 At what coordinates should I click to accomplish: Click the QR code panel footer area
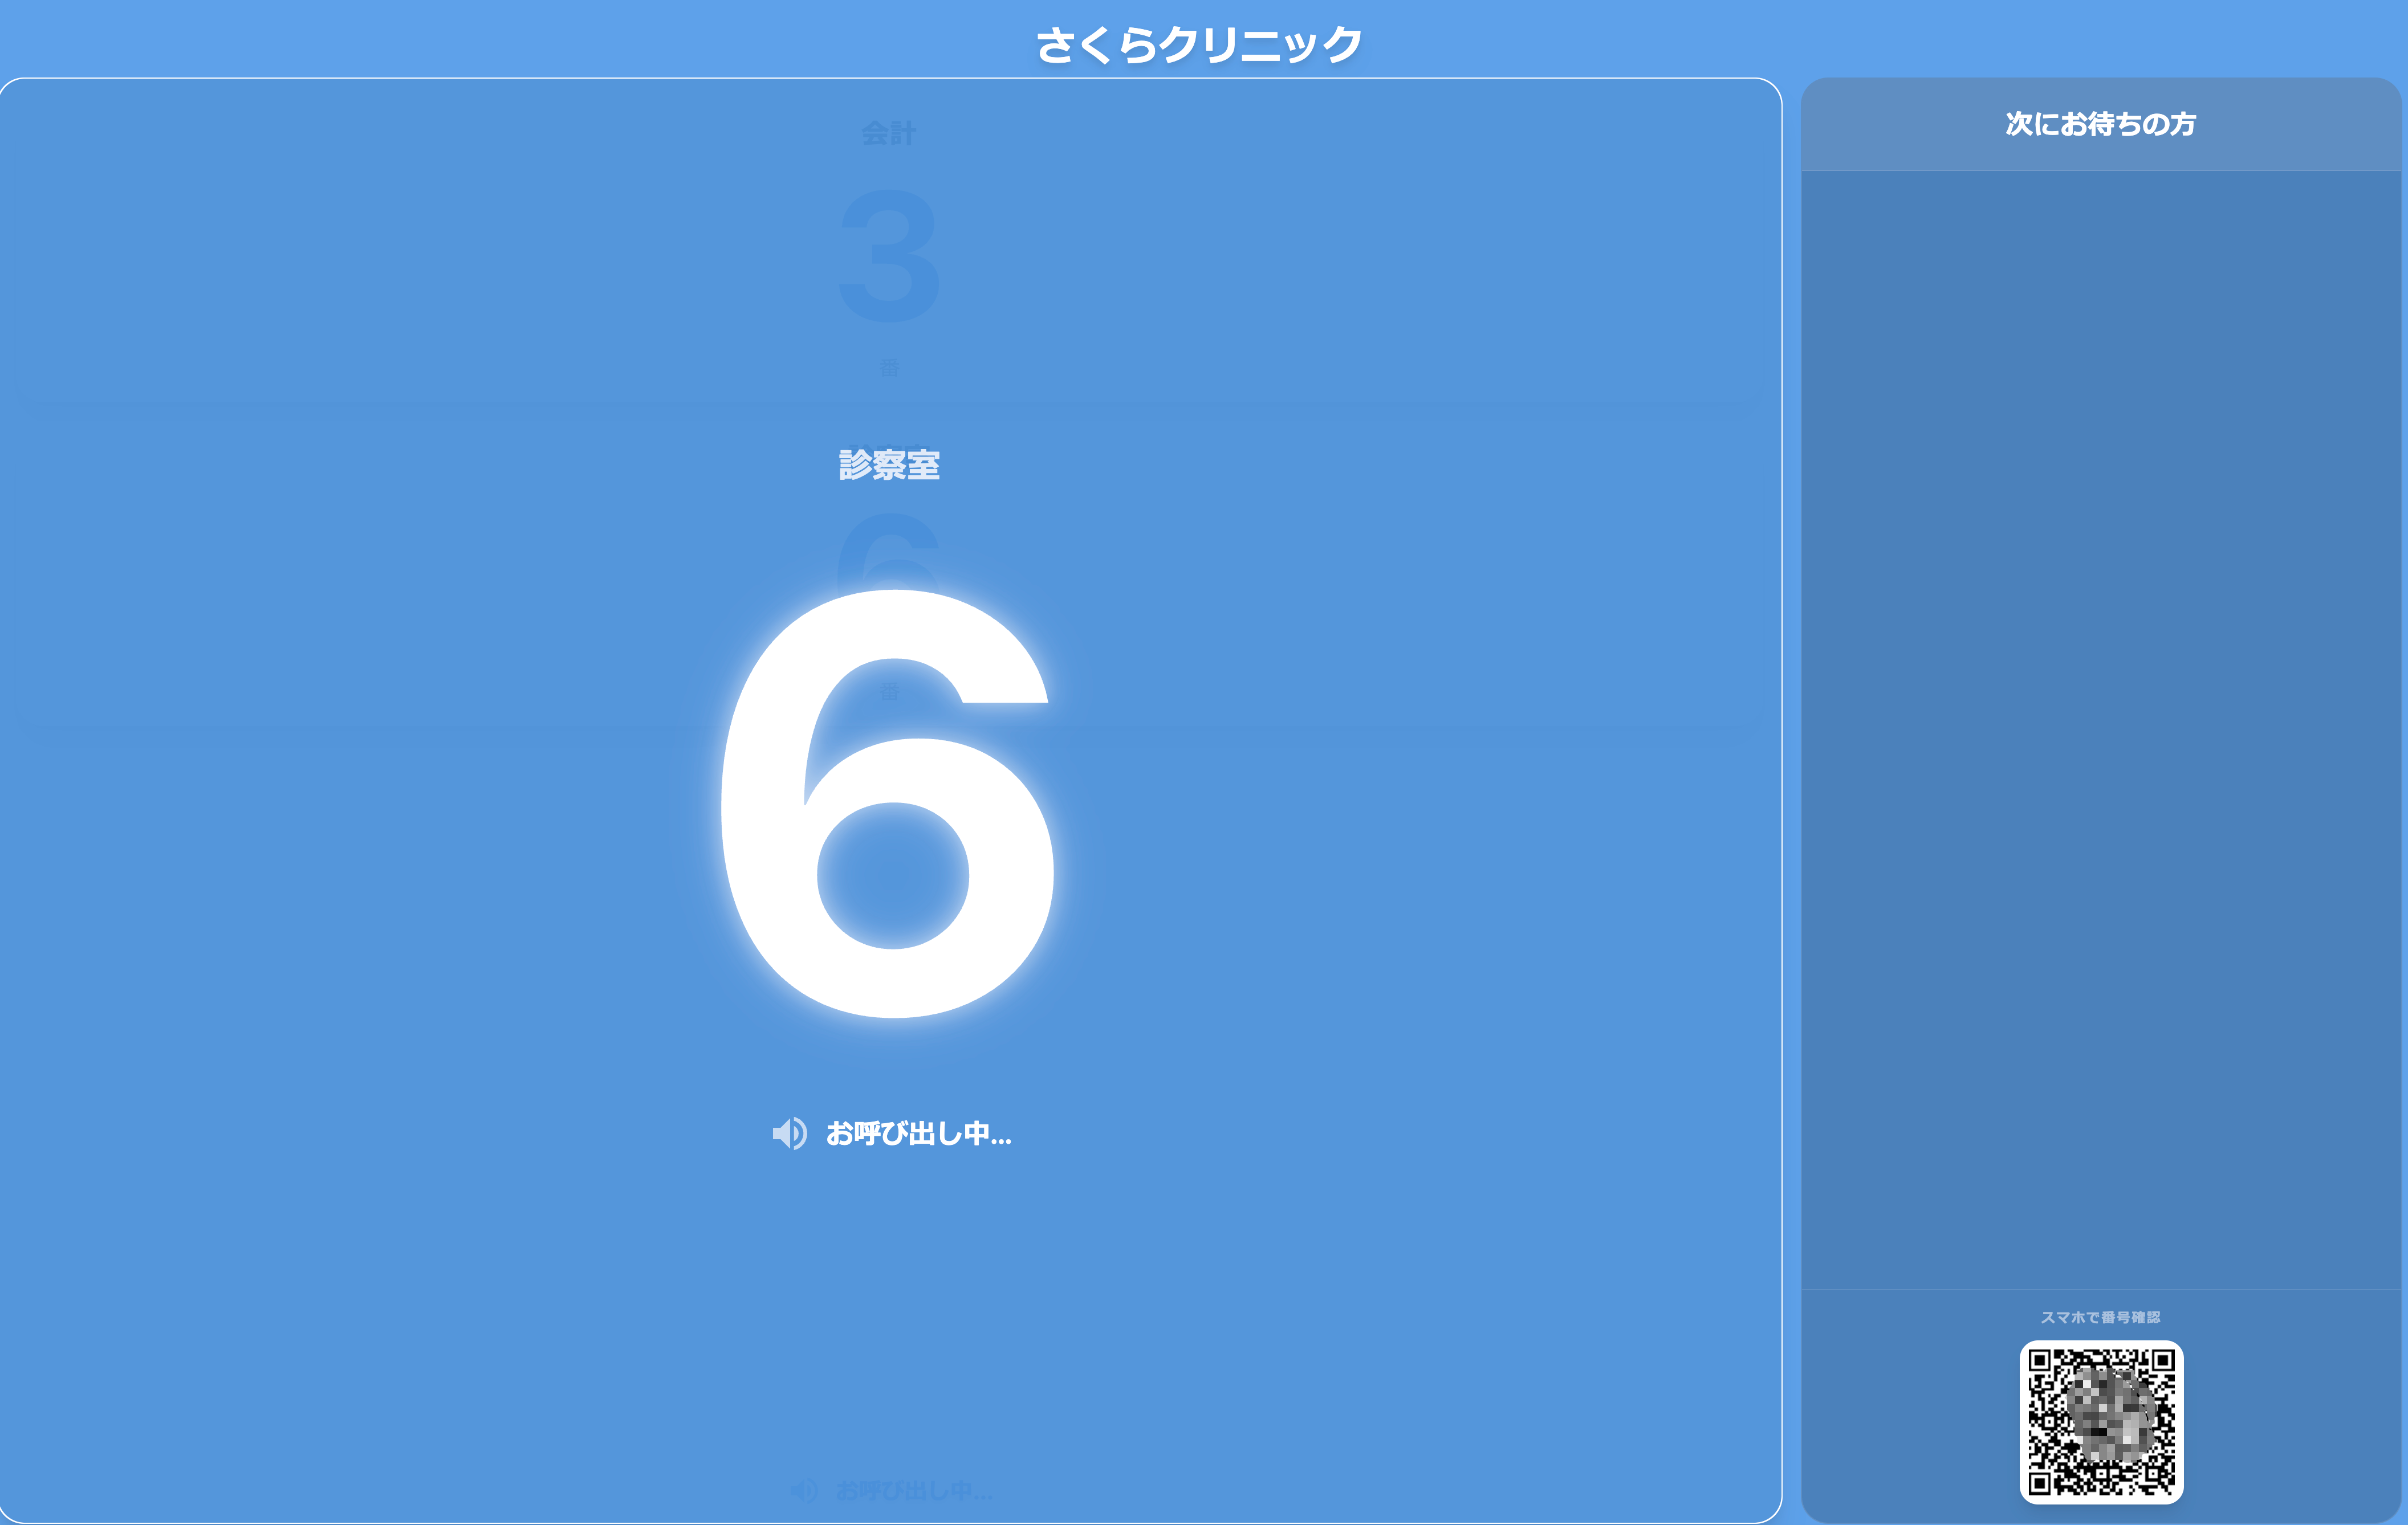pos(2099,1399)
